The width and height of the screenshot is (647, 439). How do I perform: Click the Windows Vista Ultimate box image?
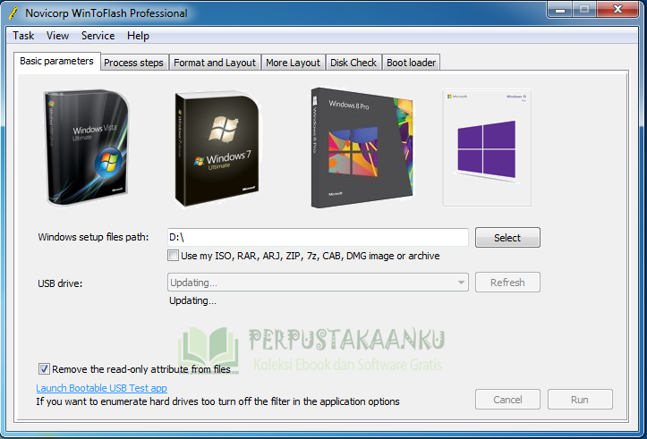click(86, 148)
